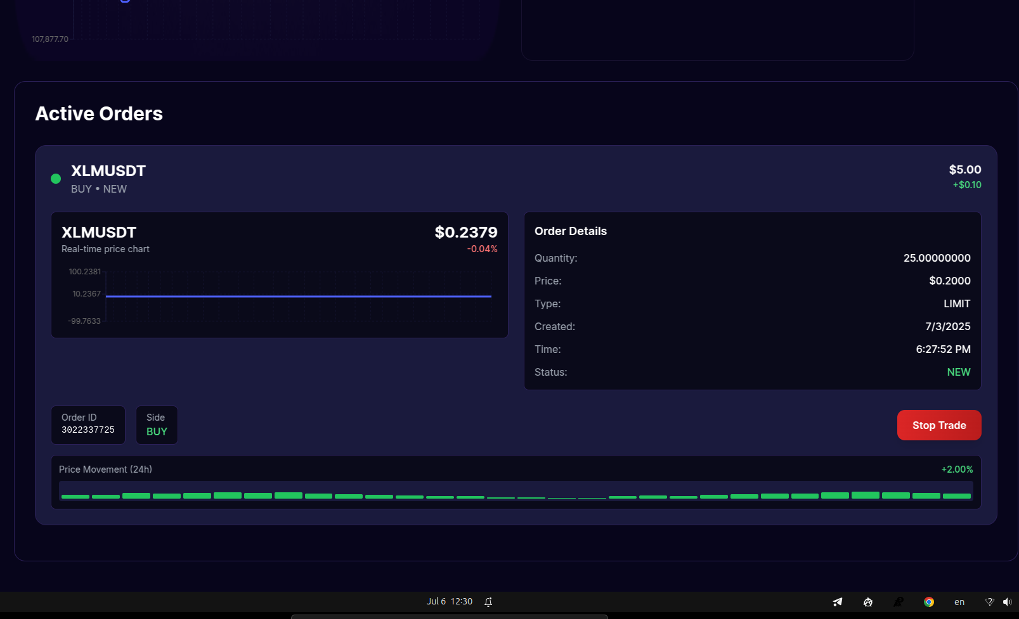Select the Active Orders heading
Image resolution: width=1019 pixels, height=619 pixels.
(99, 113)
